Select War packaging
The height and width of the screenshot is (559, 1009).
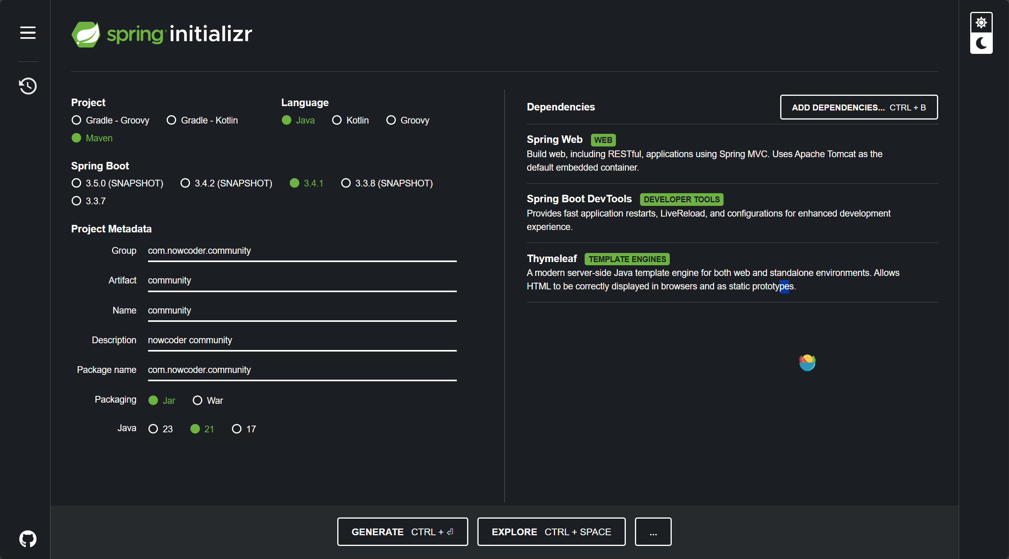click(198, 400)
